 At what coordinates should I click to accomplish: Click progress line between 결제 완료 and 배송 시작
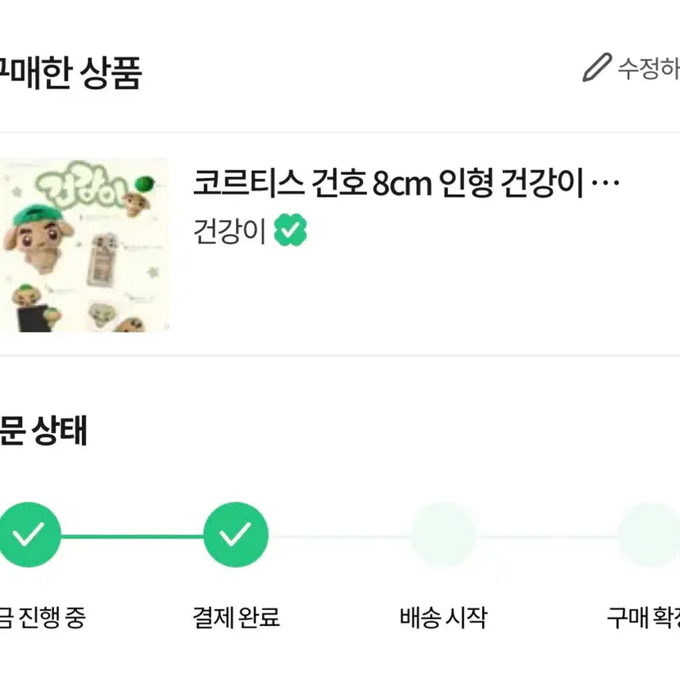(x=339, y=536)
